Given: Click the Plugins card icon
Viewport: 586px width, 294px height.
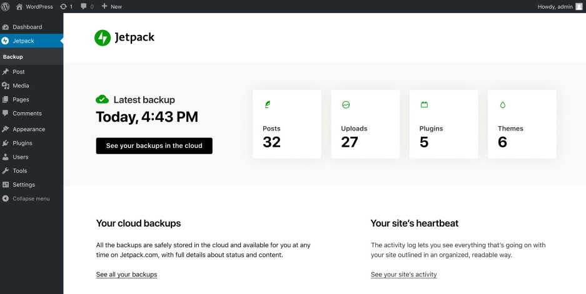Looking at the screenshot, I should click(x=424, y=105).
